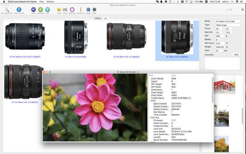
Task: Select the Lens Model metadata row
Action: tap(180, 132)
